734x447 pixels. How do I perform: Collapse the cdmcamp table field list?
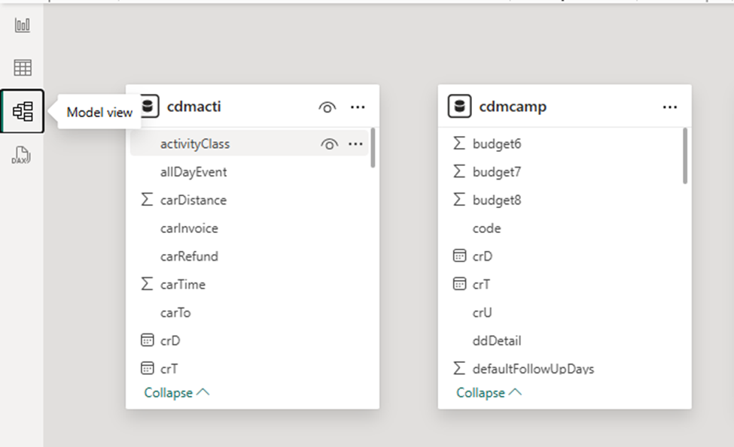tap(489, 393)
